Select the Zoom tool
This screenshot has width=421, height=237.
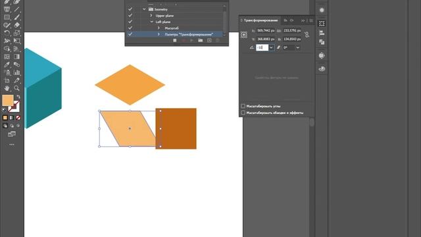(x=16, y=88)
